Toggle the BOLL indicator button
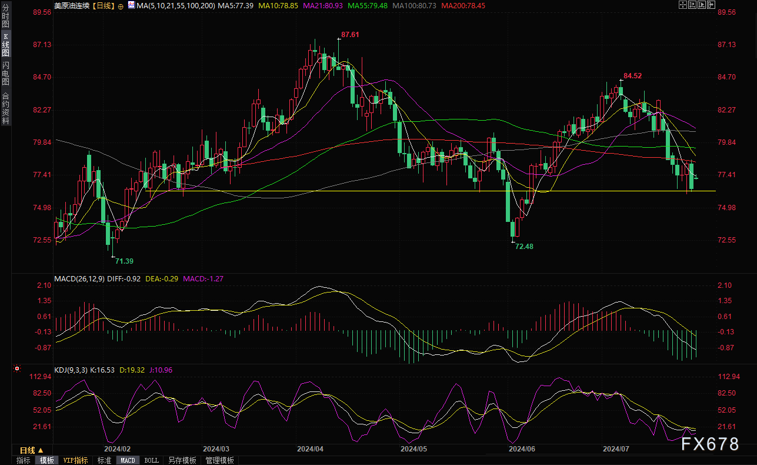 (151, 460)
